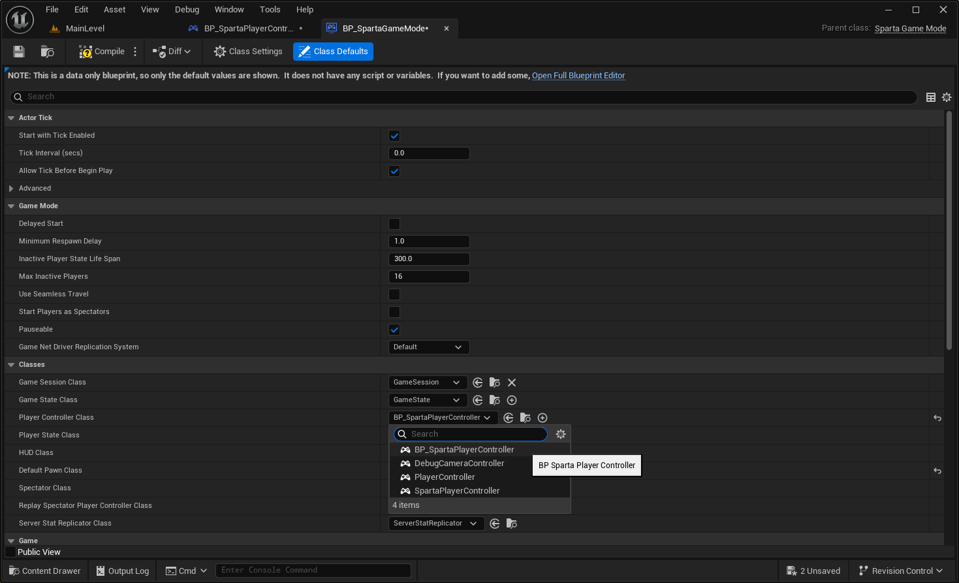Click the Browse to asset toolbar icon

coord(48,52)
